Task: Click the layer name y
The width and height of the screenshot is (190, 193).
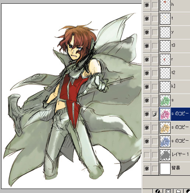Action: click(x=172, y=32)
